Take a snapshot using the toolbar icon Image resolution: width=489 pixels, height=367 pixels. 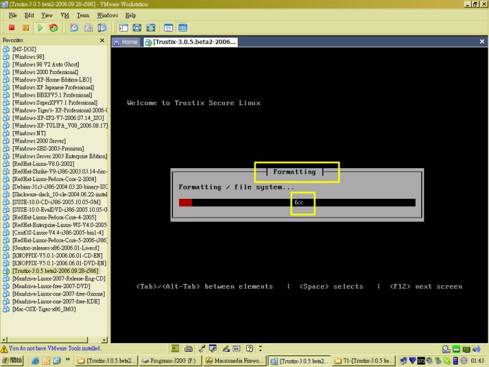pos(74,28)
